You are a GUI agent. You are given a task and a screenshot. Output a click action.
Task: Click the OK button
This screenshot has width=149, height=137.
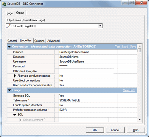click(95, 130)
